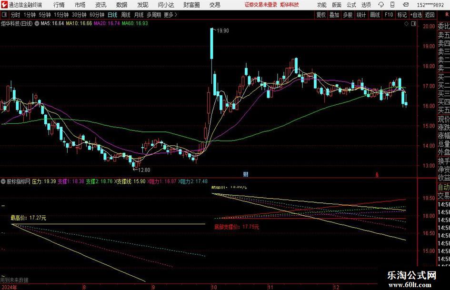Click MA5: 16.64 label

[x=52, y=23]
